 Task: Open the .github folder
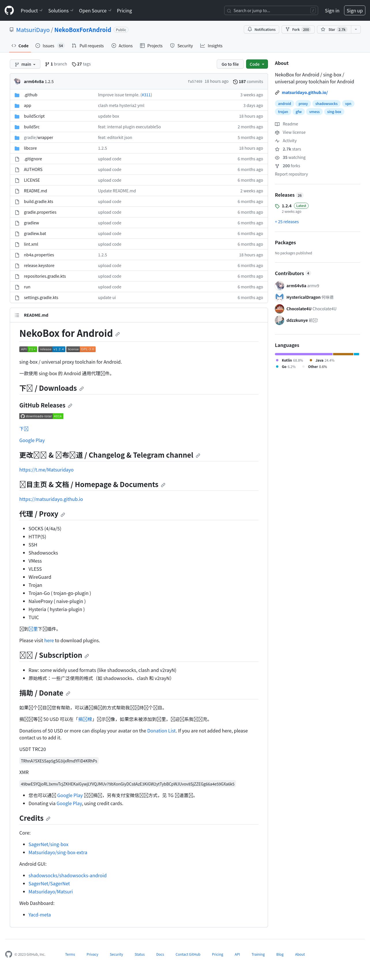(31, 95)
